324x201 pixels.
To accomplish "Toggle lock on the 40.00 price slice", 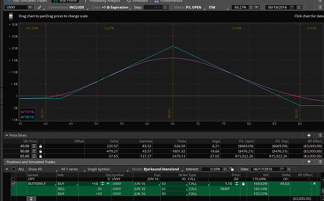I will (x=40, y=146).
